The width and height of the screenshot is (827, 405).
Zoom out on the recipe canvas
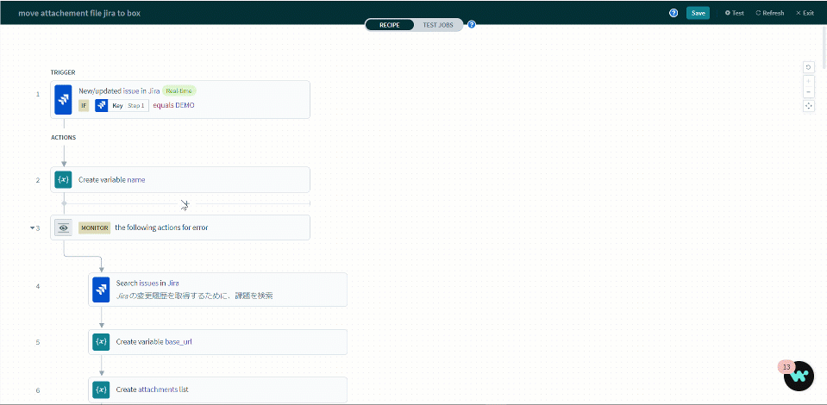click(808, 92)
